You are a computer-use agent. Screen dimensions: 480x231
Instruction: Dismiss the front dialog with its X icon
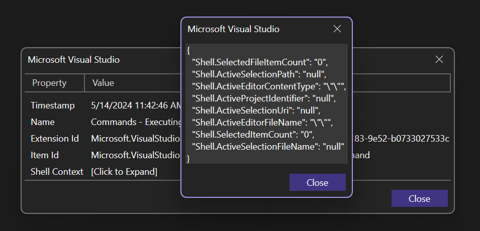click(337, 29)
